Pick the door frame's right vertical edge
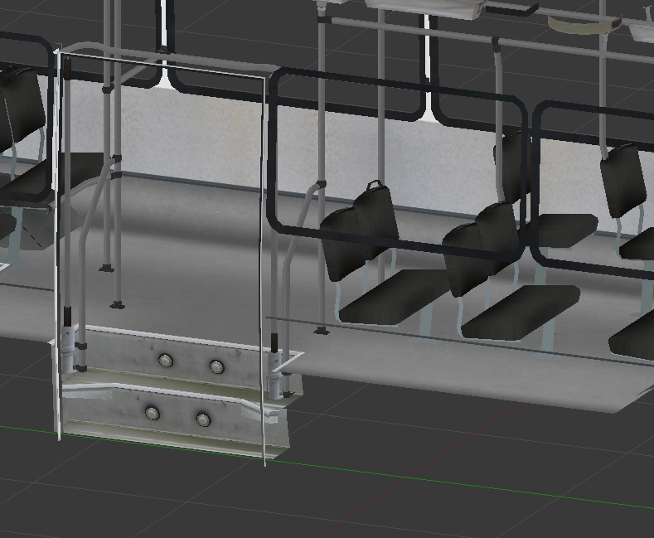Viewport: 654px width, 538px height. [x=264, y=249]
